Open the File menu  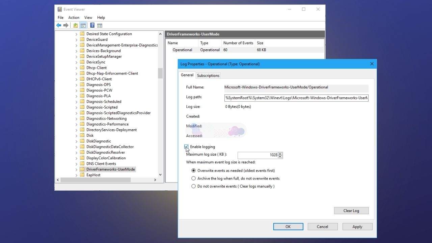pos(60,18)
